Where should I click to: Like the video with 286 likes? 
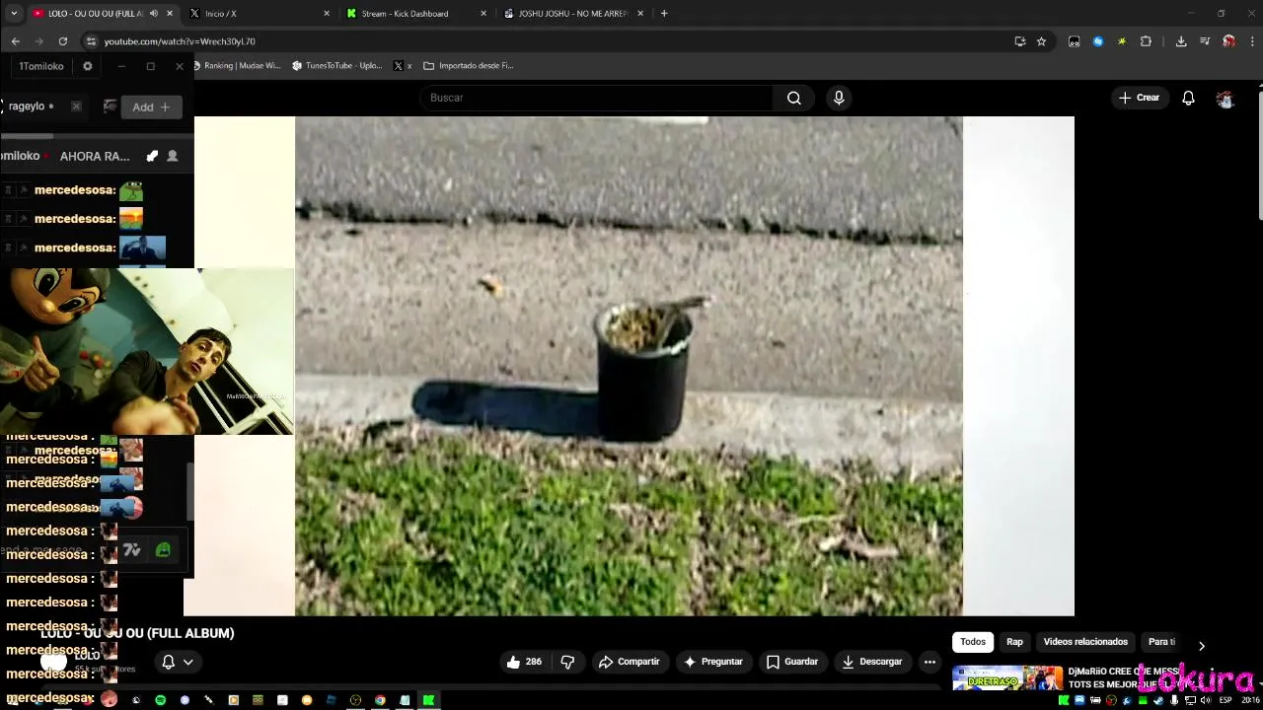(x=524, y=662)
